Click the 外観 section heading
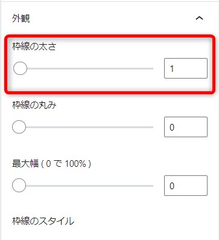219x240 pixels. (21, 19)
